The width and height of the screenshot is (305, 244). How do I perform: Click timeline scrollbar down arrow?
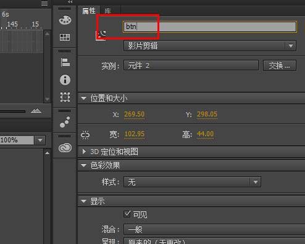(47, 99)
